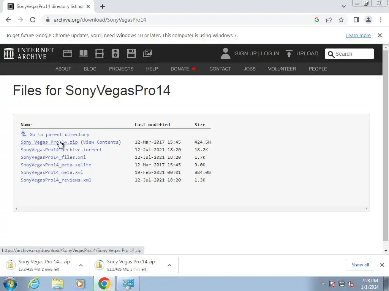Download SonyVegasPro14_archive.torrent
Viewport: 389px width, 291px height.
61,150
